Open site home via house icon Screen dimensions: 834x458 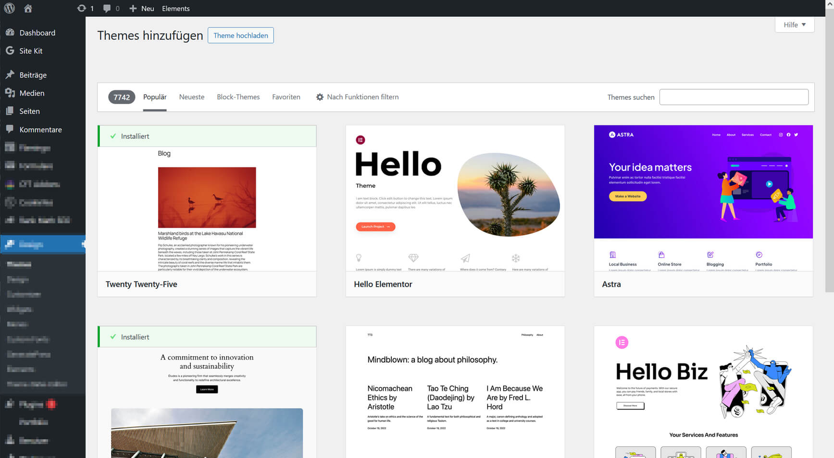click(x=28, y=8)
